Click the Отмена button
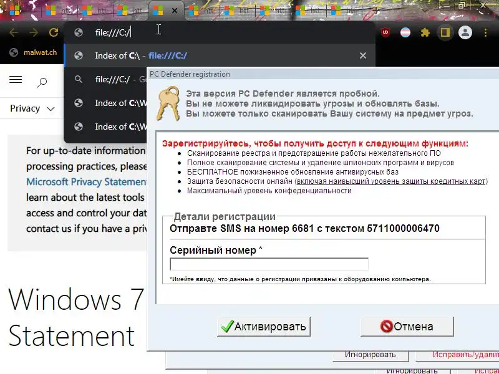Screen dimensions: 499x374 point(407,326)
